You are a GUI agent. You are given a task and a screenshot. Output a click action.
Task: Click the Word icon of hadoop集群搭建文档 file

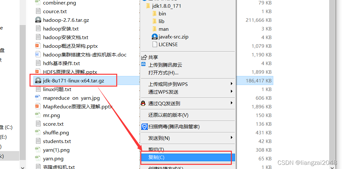(38, 55)
